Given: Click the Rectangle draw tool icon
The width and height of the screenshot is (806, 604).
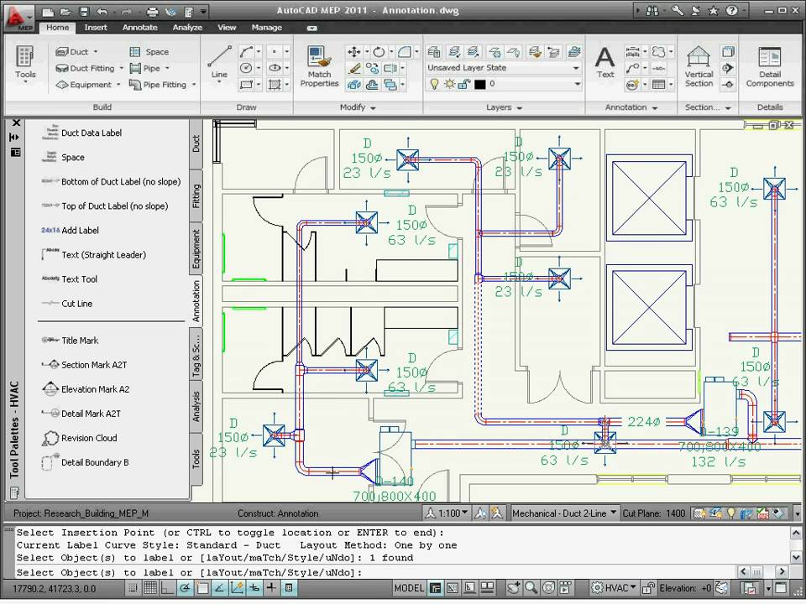Looking at the screenshot, I should click(246, 84).
